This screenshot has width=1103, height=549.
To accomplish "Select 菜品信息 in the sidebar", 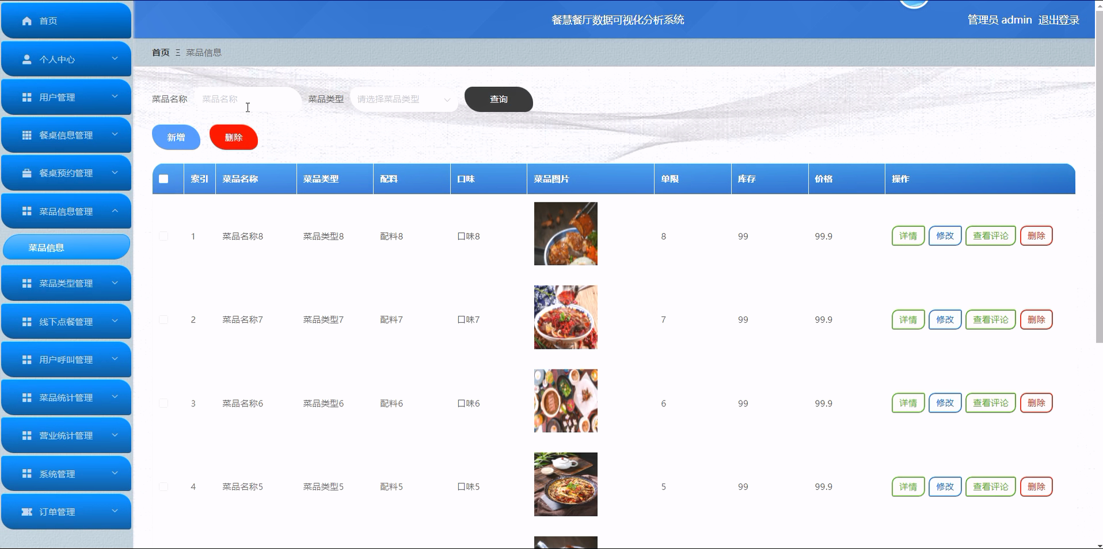I will tap(65, 247).
